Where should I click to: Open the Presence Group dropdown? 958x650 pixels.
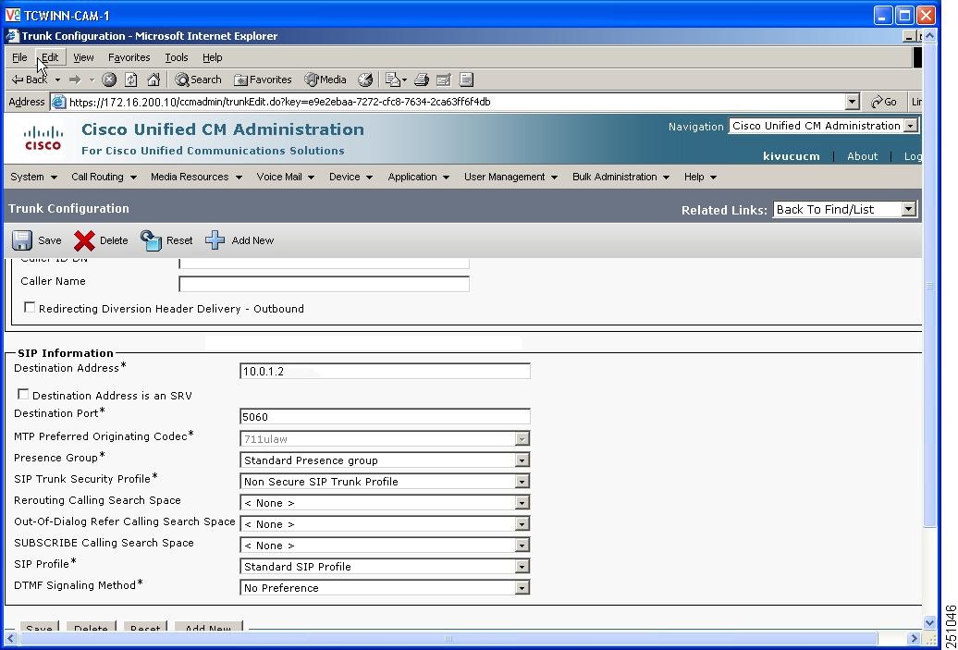[385, 460]
